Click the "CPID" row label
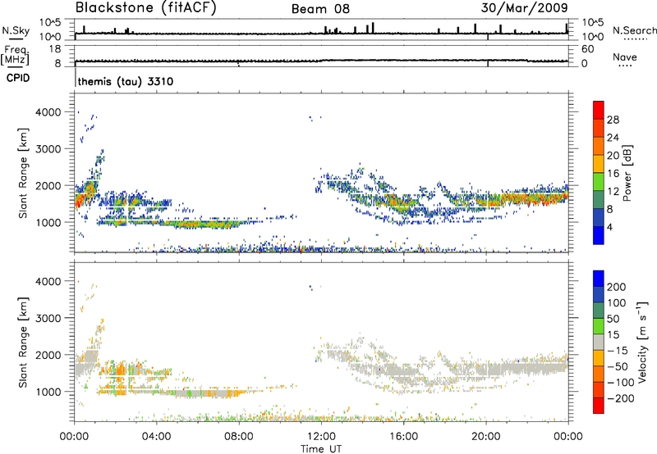This screenshot has width=657, height=454. pyautogui.click(x=18, y=78)
